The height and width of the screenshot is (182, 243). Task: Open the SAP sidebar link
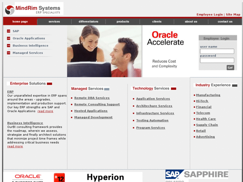(x=16, y=31)
